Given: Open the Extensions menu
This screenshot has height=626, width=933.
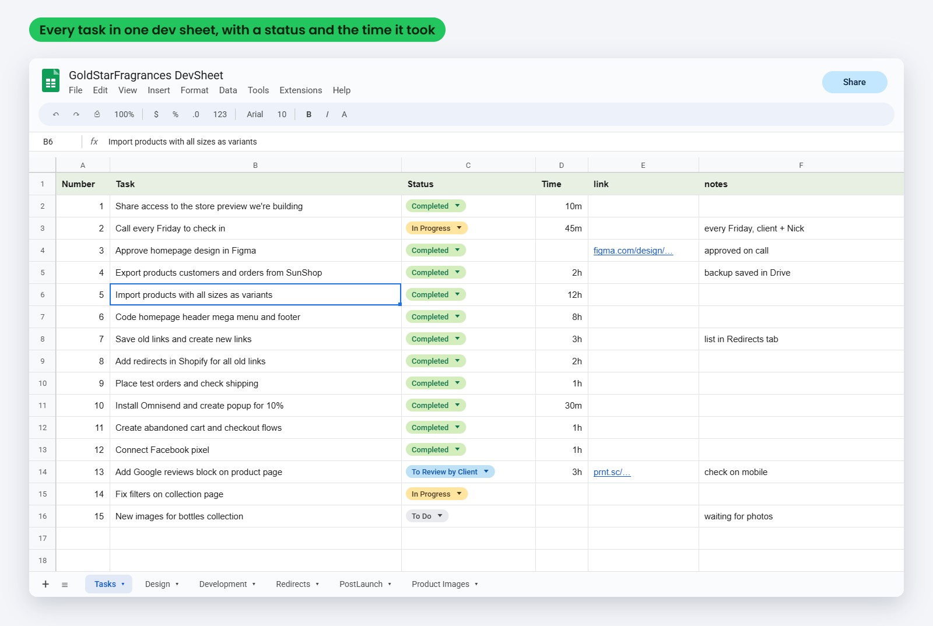Looking at the screenshot, I should pyautogui.click(x=301, y=90).
